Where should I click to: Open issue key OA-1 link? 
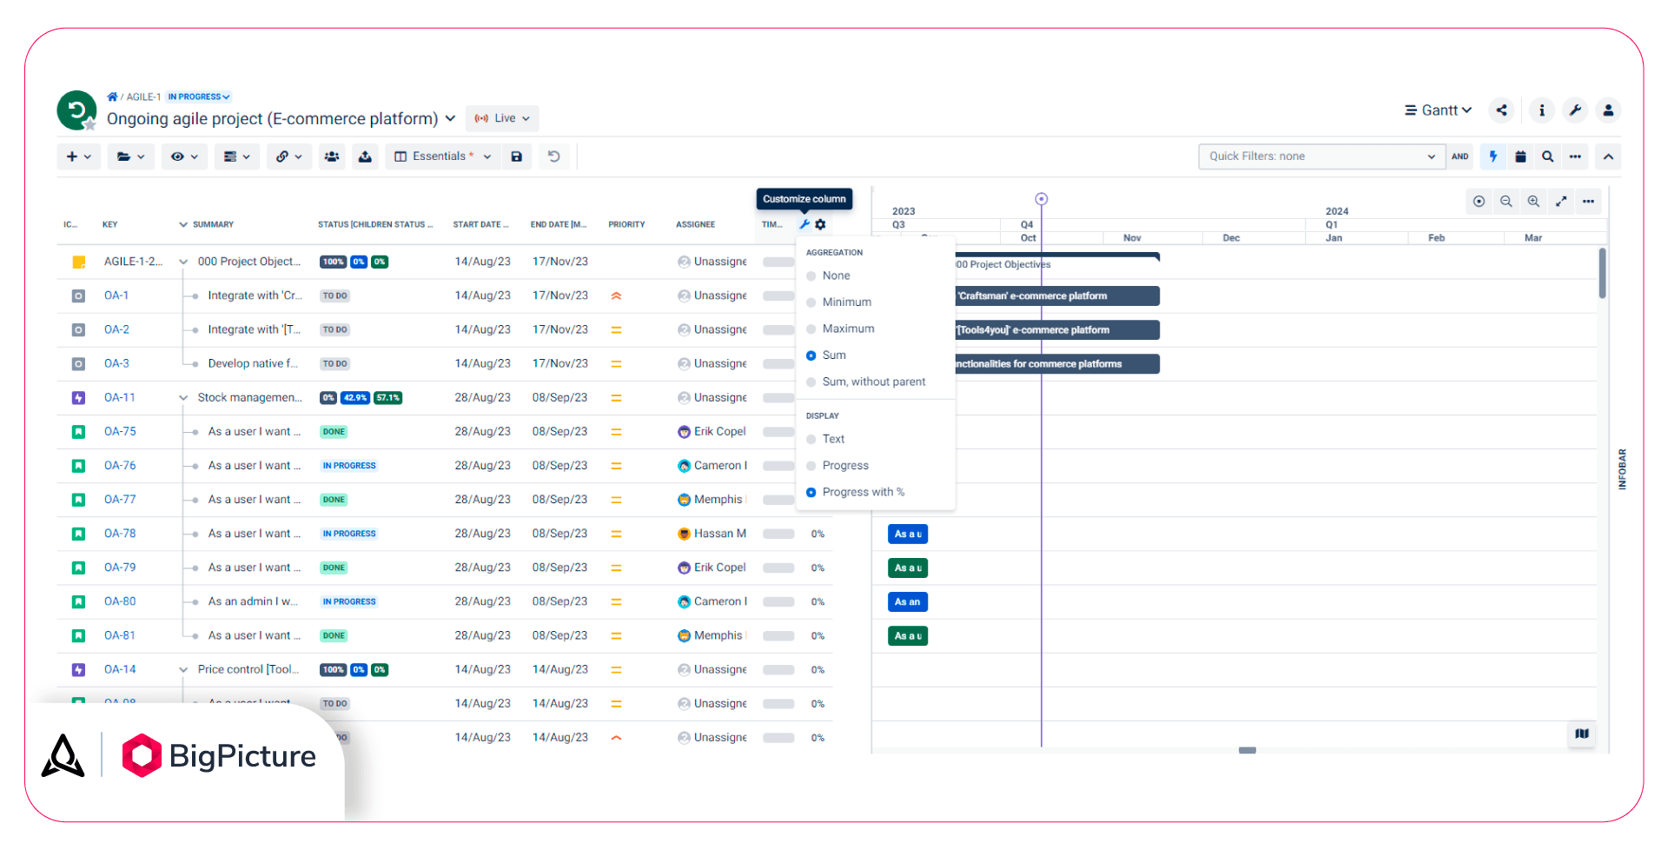coord(116,296)
